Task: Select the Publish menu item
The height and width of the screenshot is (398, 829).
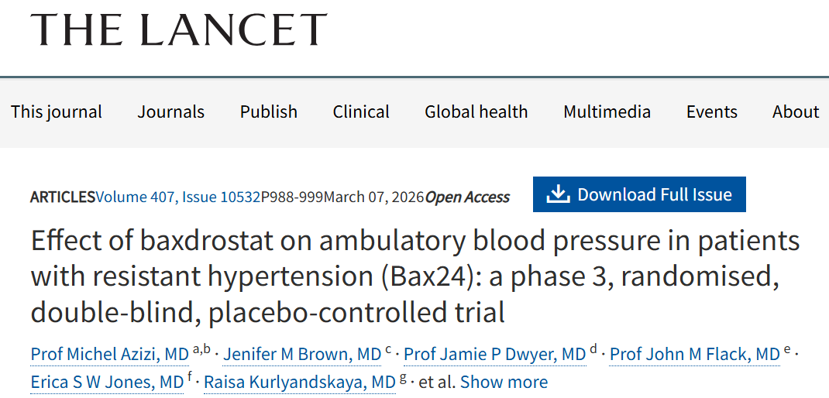Action: [269, 112]
